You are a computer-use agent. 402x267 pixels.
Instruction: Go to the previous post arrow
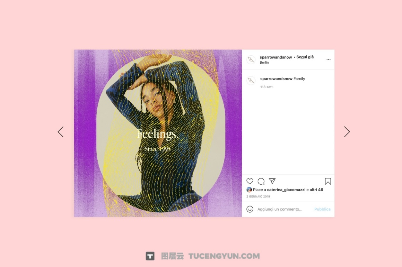[61, 132]
